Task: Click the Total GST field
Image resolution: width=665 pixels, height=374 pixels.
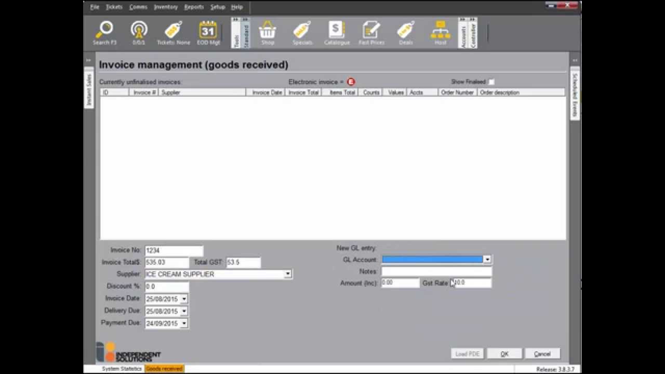Action: pyautogui.click(x=243, y=262)
